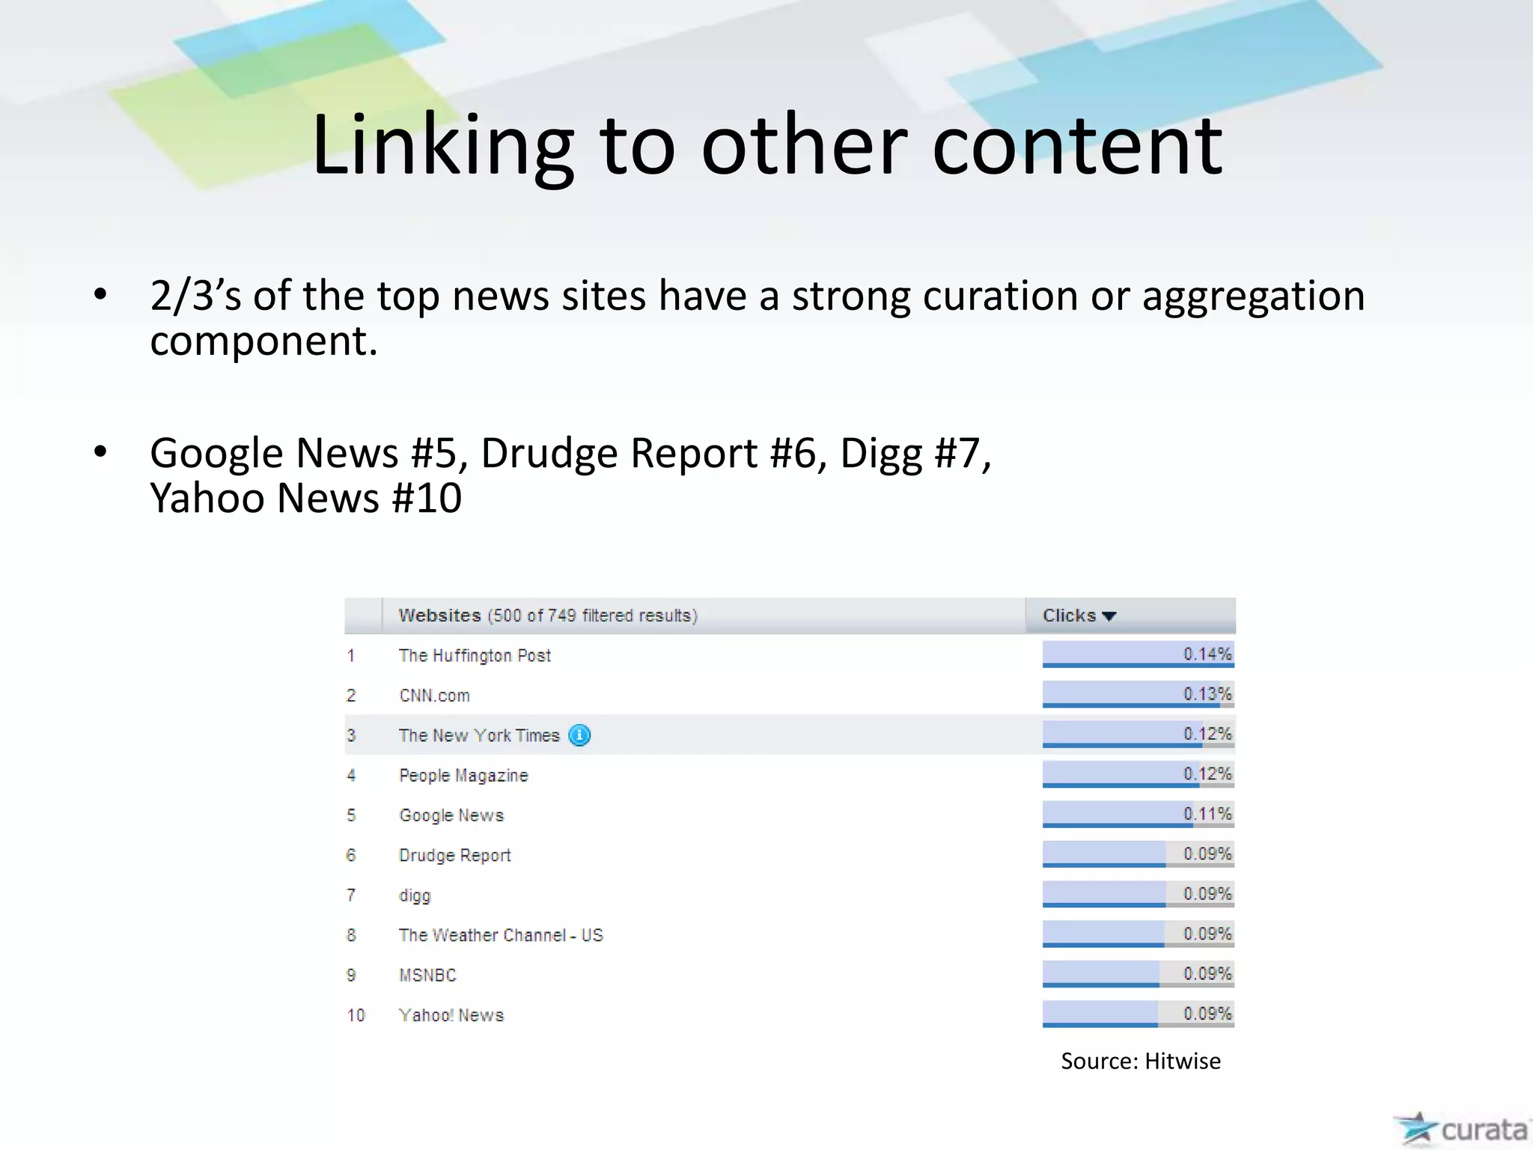Select the Google News row
Screen dimensions: 1533x1150
coord(451,815)
